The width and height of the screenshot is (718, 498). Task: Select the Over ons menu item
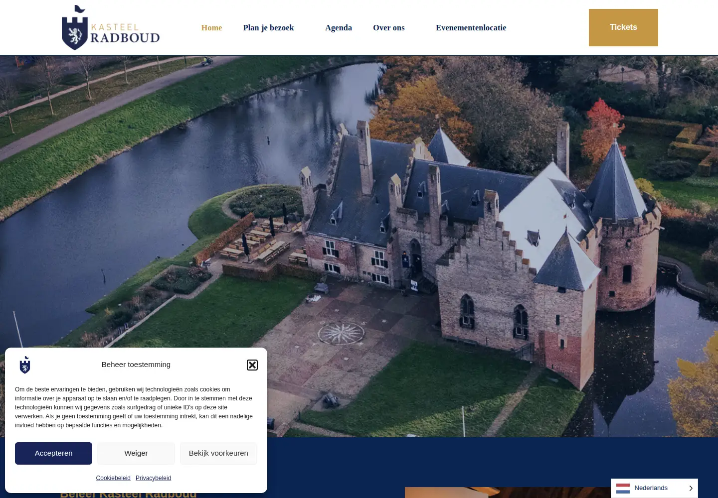(389, 28)
